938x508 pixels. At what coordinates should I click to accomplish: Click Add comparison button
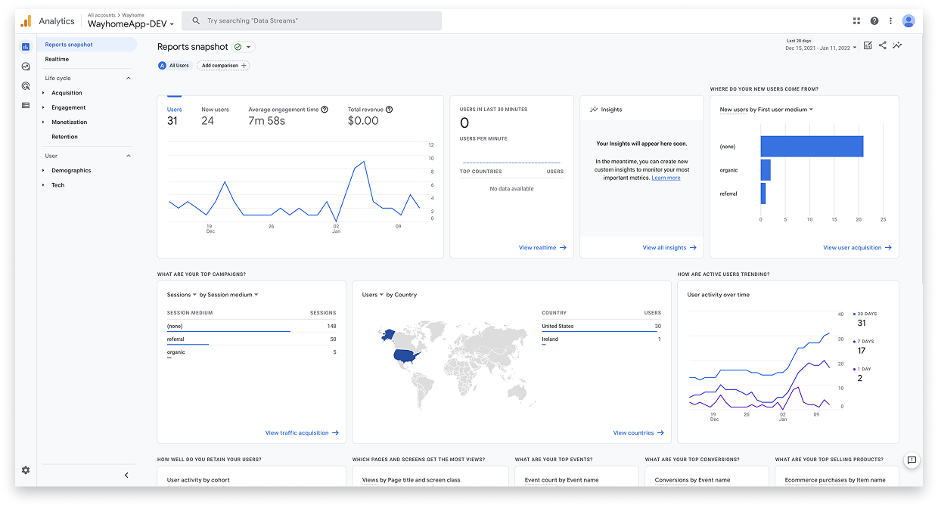[x=223, y=66]
